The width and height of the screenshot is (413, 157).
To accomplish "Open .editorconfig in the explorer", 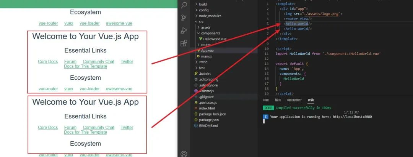I will (209, 79).
